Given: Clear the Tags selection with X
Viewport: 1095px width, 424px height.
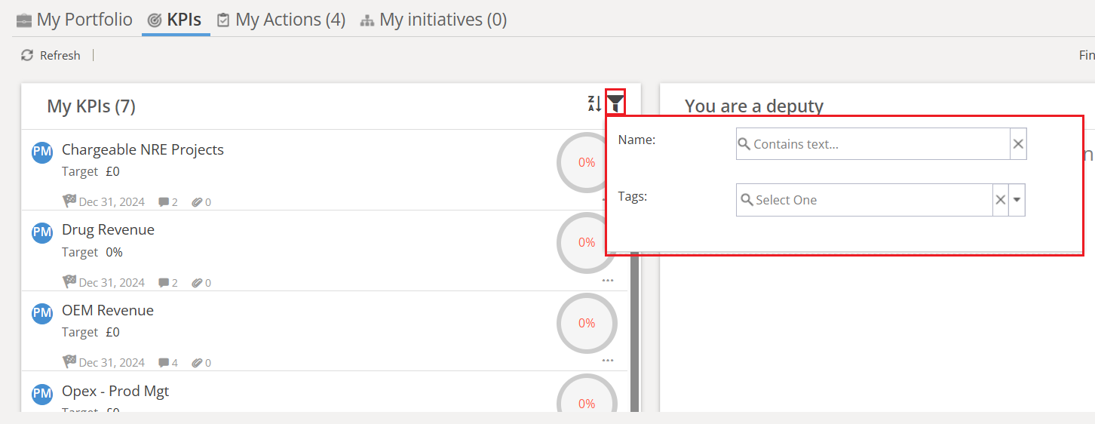Looking at the screenshot, I should pyautogui.click(x=1001, y=200).
